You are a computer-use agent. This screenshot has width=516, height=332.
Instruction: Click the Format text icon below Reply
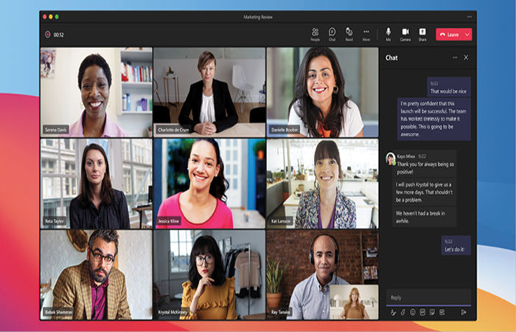[x=393, y=312]
